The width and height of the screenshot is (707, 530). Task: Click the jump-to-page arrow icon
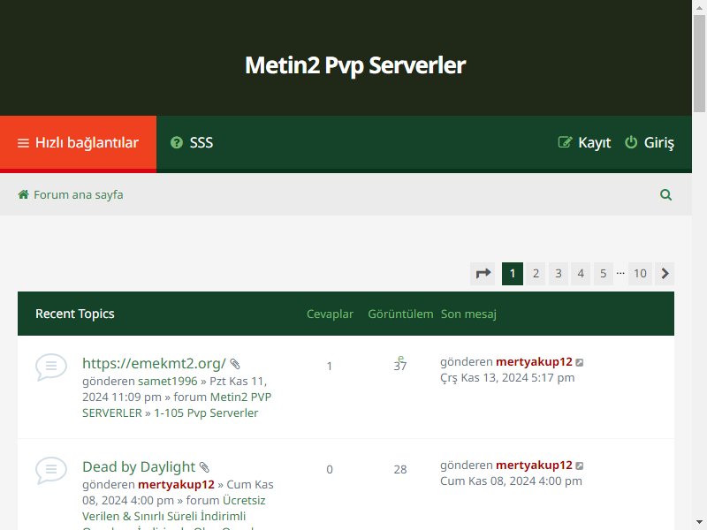483,274
